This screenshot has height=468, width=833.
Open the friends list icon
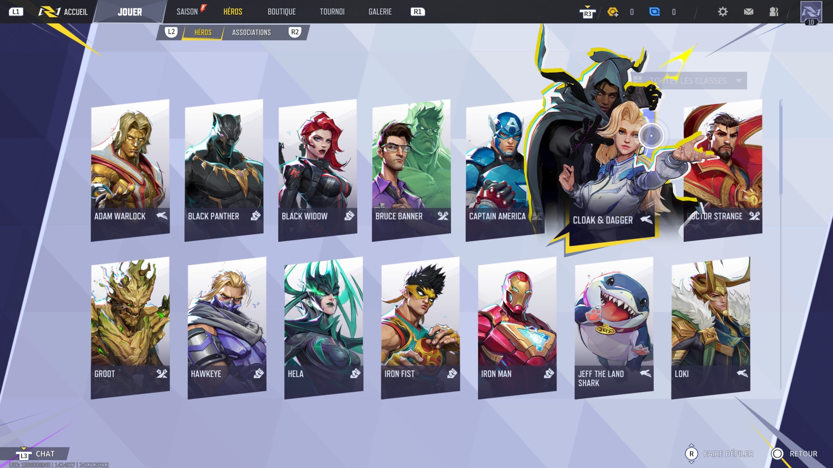point(774,12)
